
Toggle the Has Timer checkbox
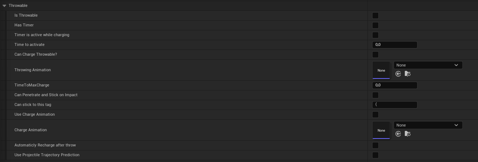375,25
